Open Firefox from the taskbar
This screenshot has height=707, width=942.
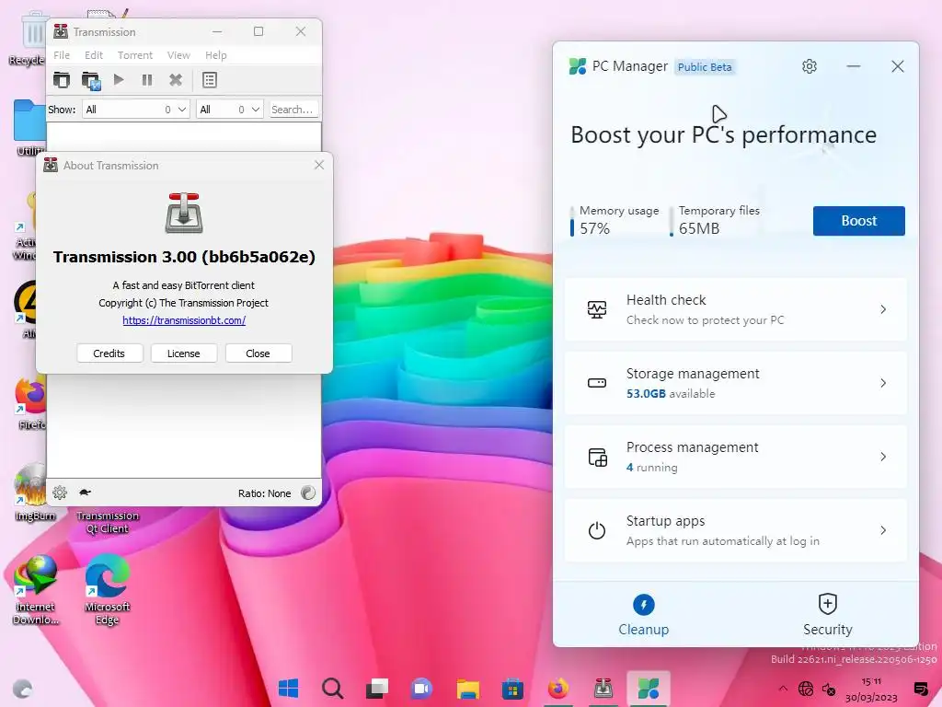tap(557, 689)
